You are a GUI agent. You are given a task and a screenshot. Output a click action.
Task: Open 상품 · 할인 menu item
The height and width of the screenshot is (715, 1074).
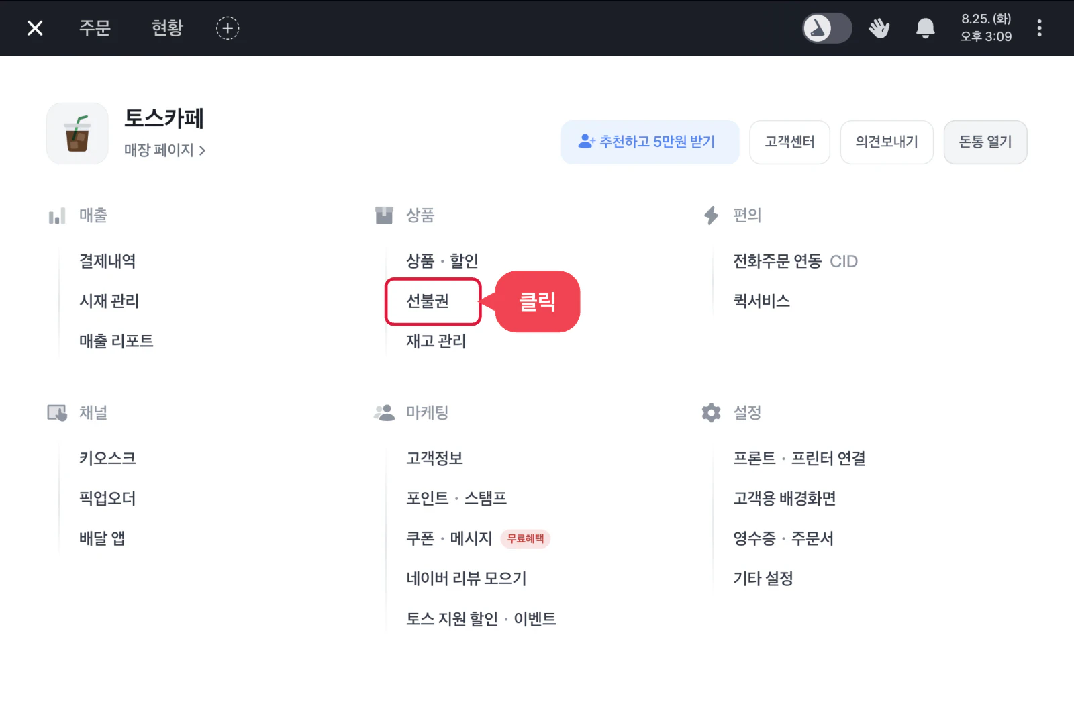tap(442, 260)
